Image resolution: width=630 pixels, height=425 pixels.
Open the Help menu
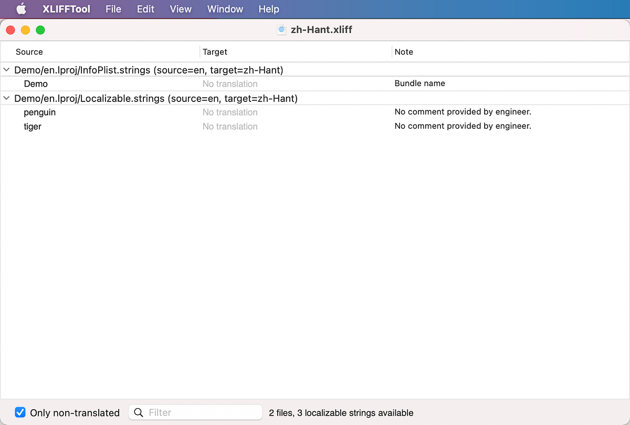click(268, 8)
